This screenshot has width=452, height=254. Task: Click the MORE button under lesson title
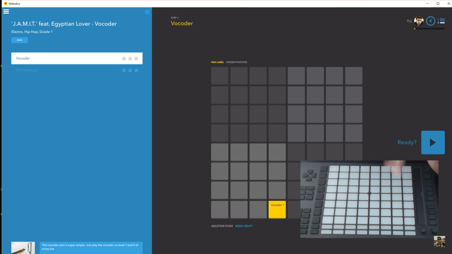19,40
